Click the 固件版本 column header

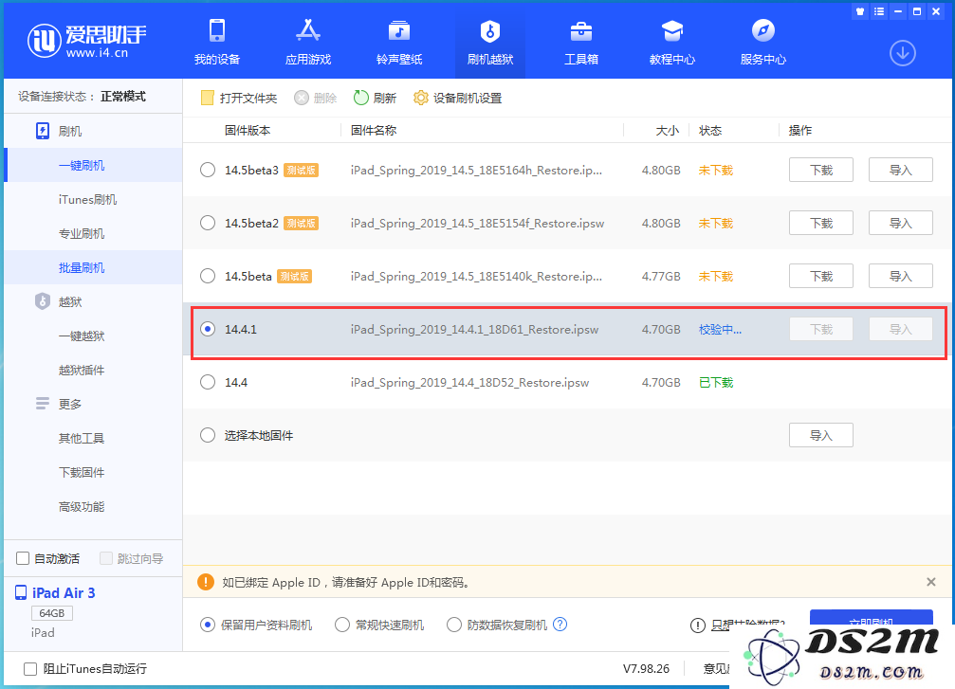248,130
